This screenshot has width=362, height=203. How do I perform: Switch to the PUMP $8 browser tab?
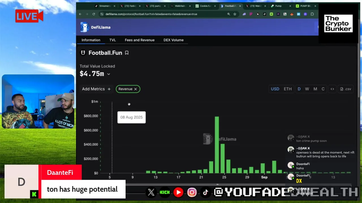pos(305,6)
